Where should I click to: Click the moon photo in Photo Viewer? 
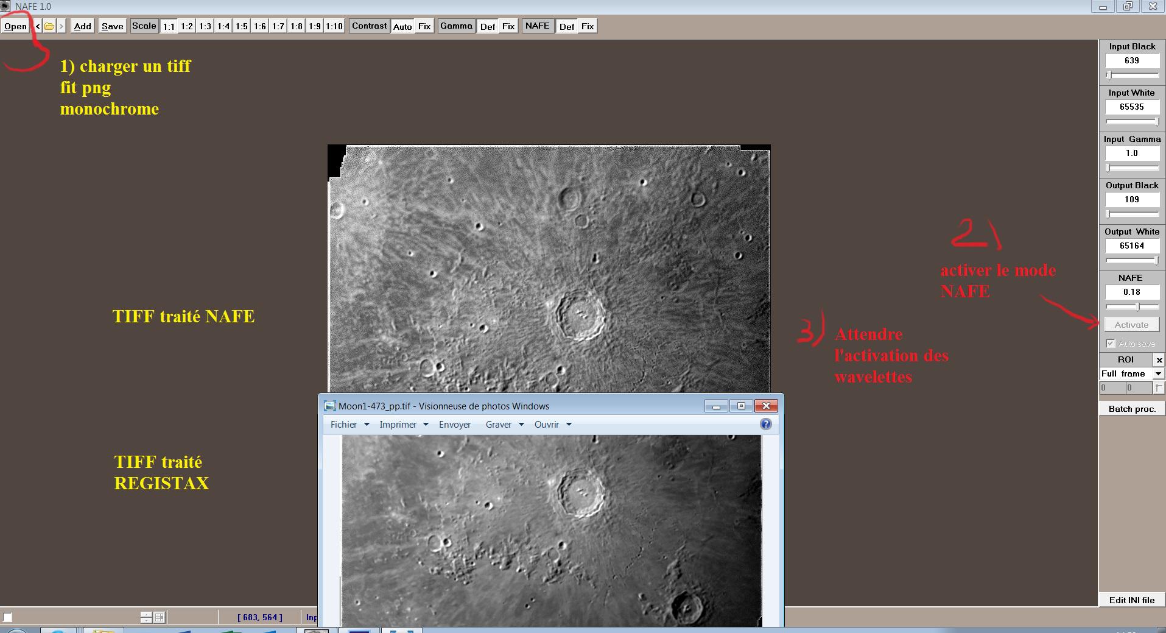tap(552, 531)
